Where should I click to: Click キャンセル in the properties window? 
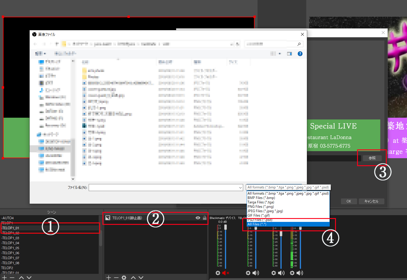point(371,201)
